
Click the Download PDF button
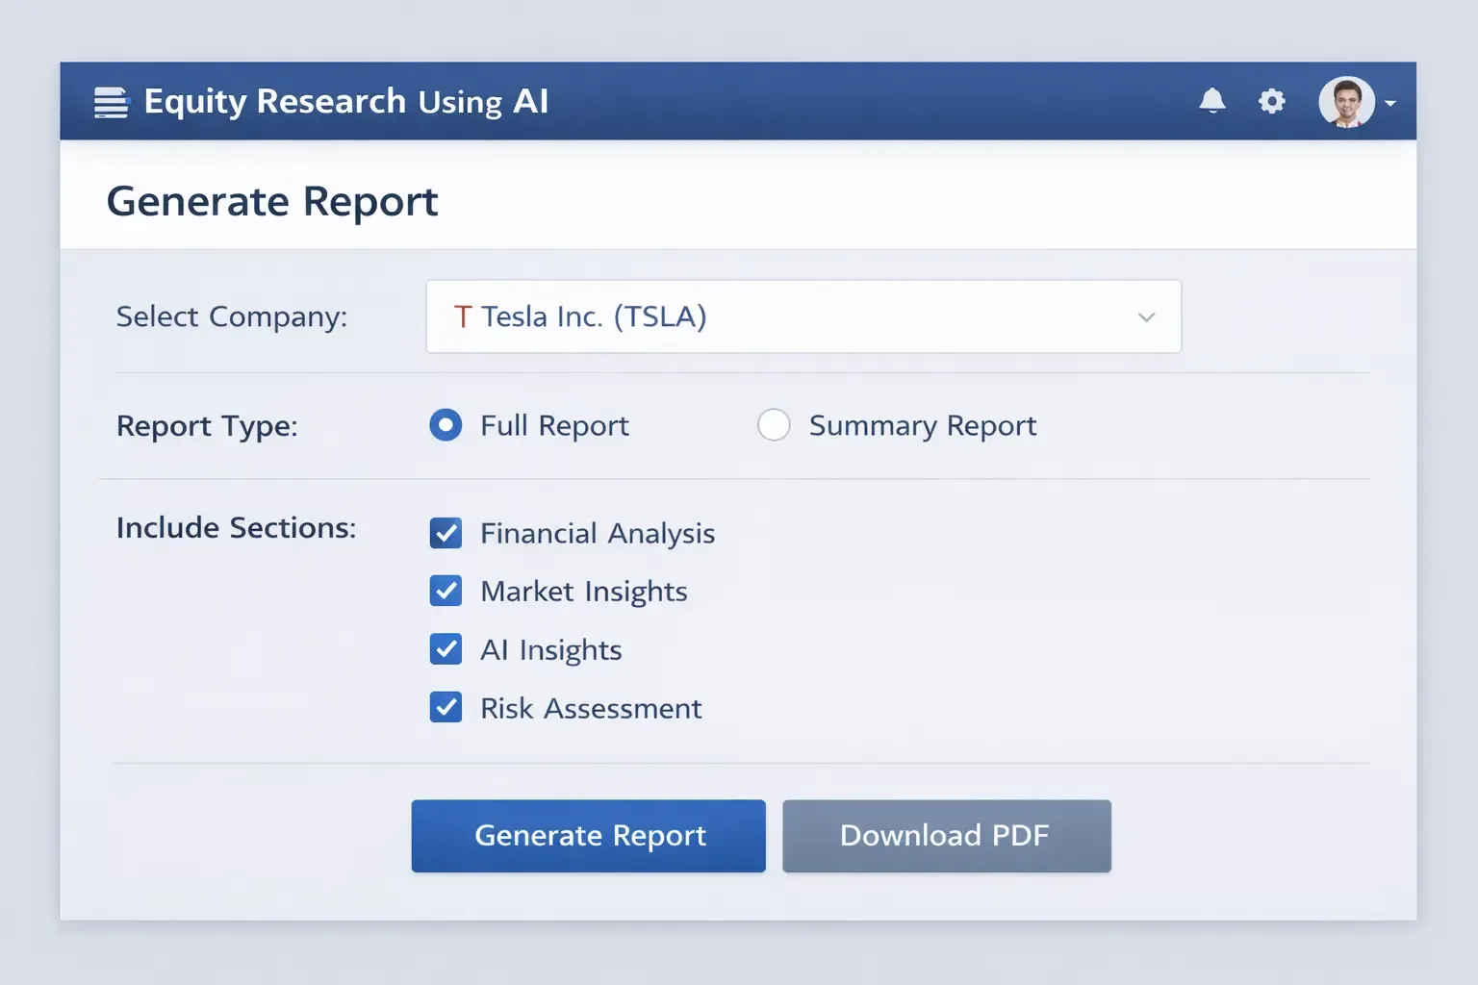tap(946, 835)
